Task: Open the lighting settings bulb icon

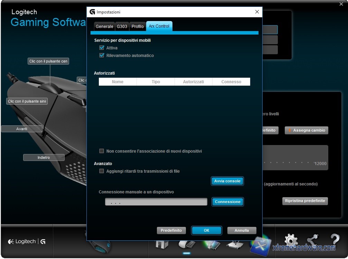Action: click(x=211, y=244)
